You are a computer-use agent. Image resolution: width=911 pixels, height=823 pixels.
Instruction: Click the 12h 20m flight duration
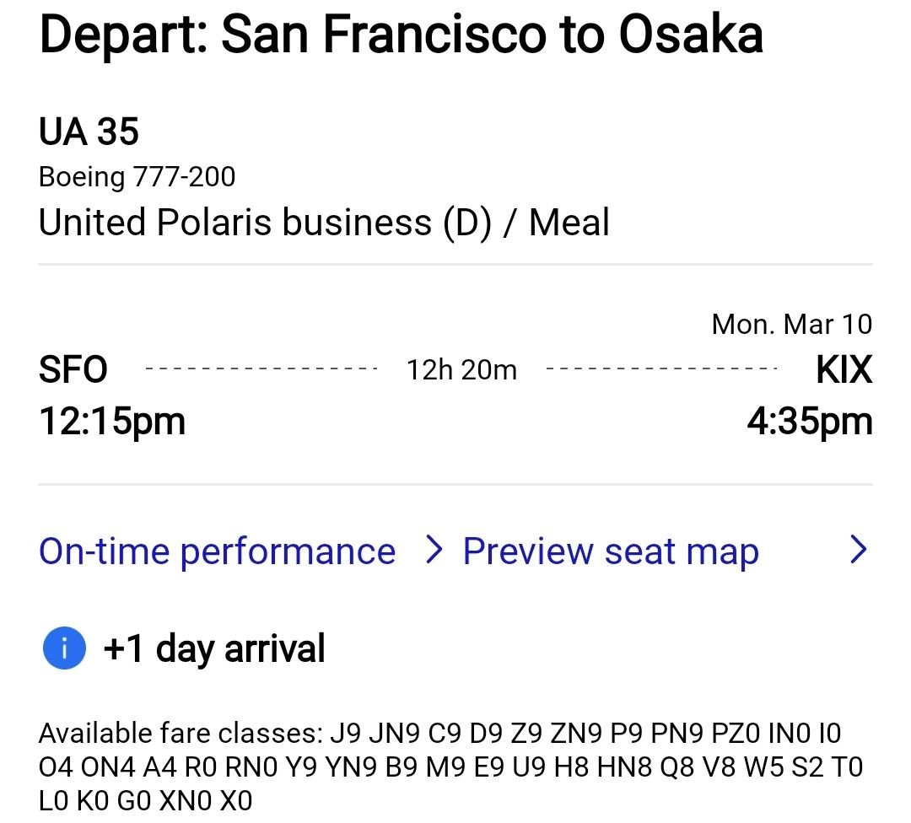461,368
